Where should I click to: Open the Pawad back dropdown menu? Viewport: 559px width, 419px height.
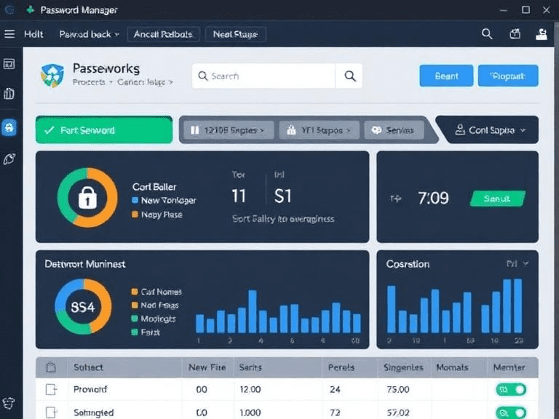pyautogui.click(x=89, y=34)
